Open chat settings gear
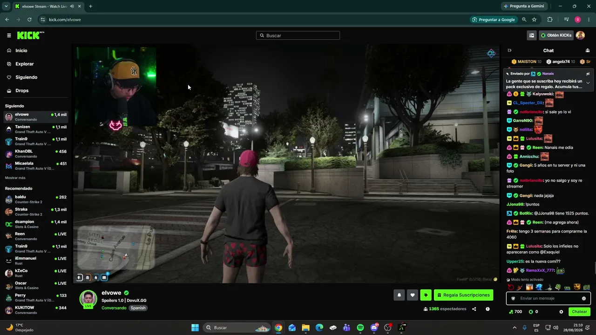This screenshot has height=335, width=596. pyautogui.click(x=561, y=312)
